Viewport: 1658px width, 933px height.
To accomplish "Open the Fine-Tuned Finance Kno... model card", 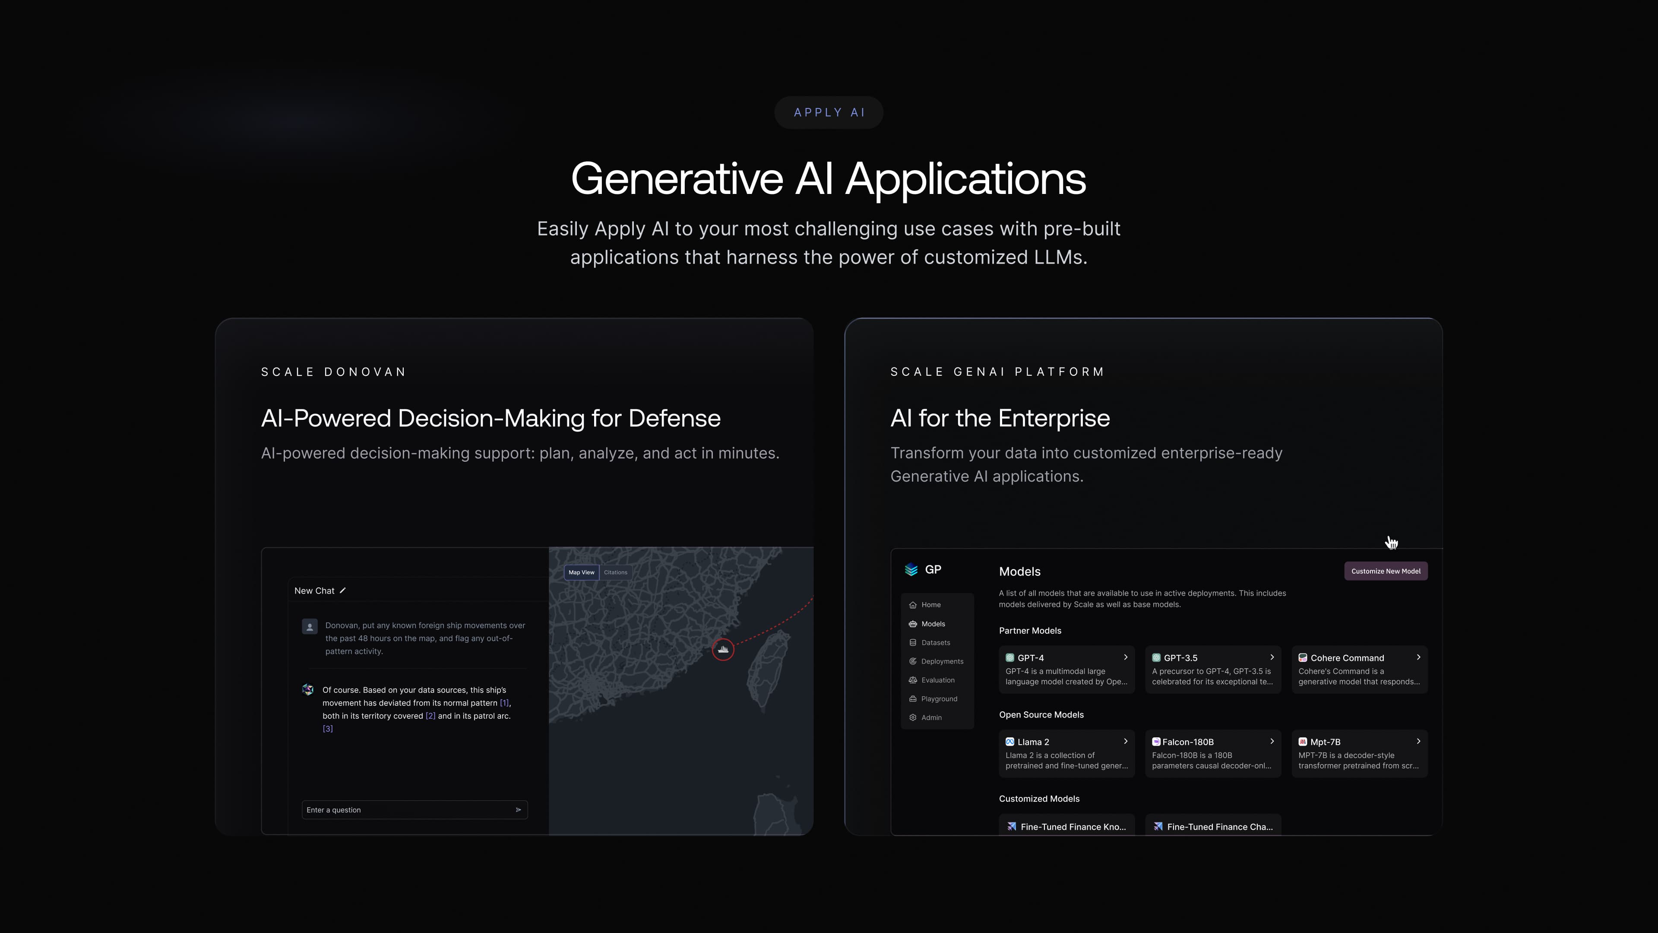I will [1066, 826].
